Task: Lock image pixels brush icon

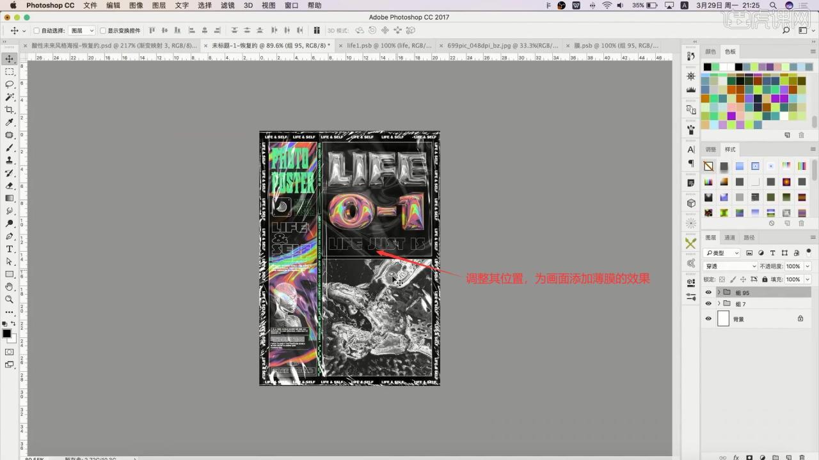Action: 733,279
